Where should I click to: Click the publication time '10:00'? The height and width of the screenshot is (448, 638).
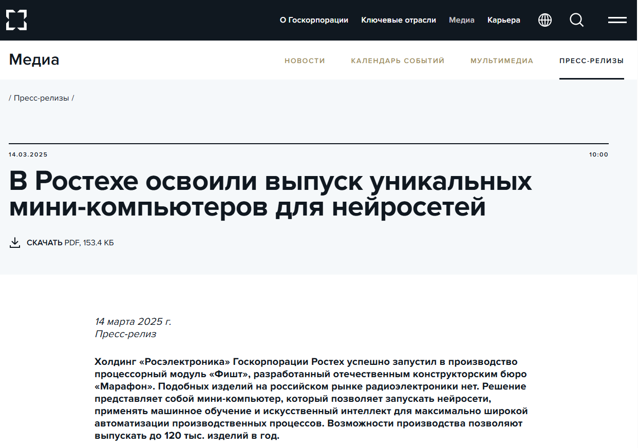tap(598, 154)
